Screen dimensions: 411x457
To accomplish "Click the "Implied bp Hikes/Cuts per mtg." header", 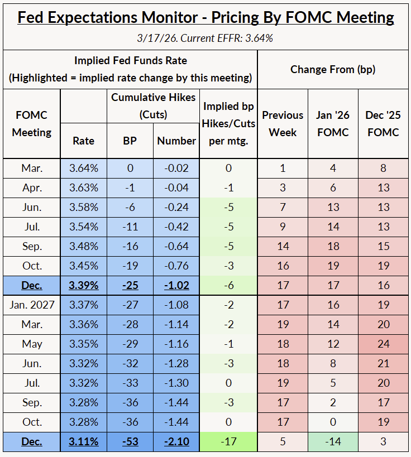I will 228,123.
